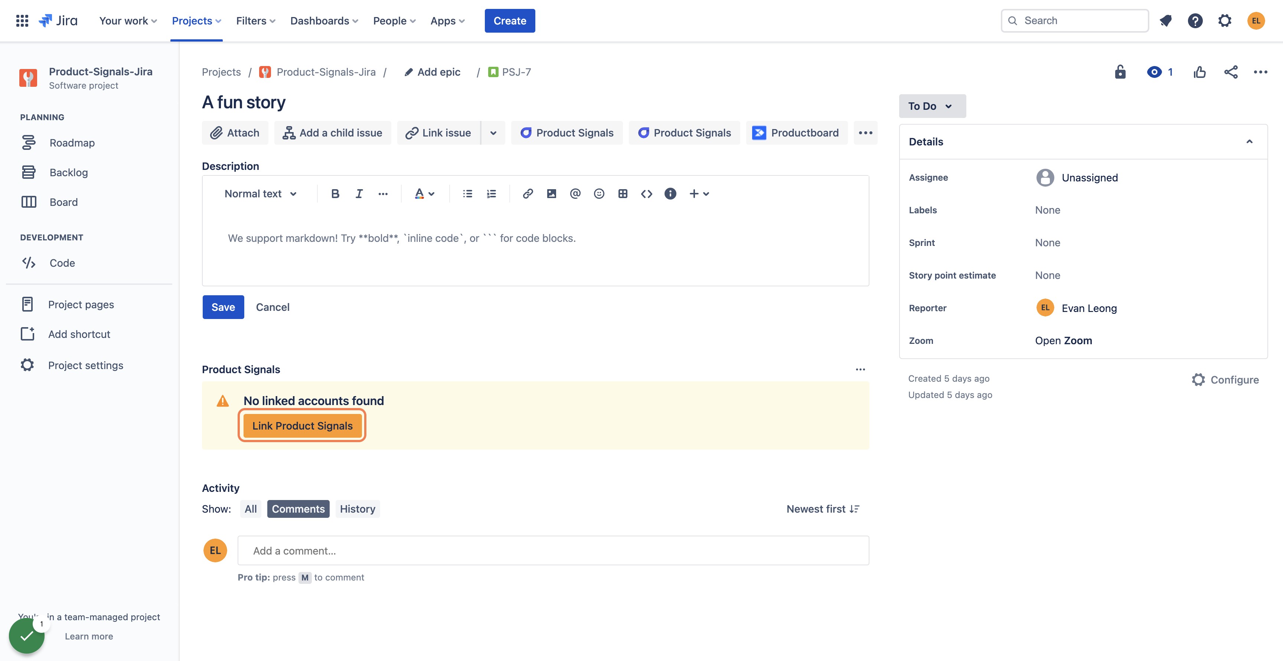Cancel editing the description
Viewport: 1283px width, 661px height.
coord(272,307)
